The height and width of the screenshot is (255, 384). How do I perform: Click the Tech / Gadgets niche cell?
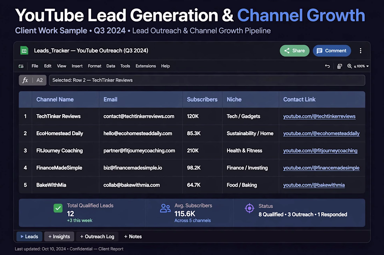coord(251,117)
